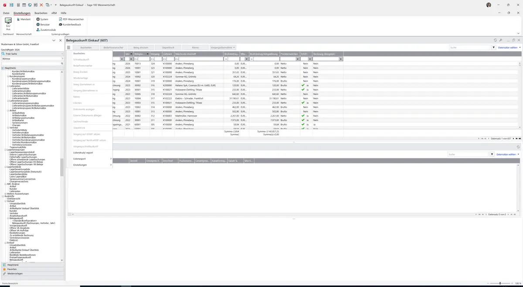
Task: Open upper Datensätze wählen dropdown
Action: click(x=509, y=47)
